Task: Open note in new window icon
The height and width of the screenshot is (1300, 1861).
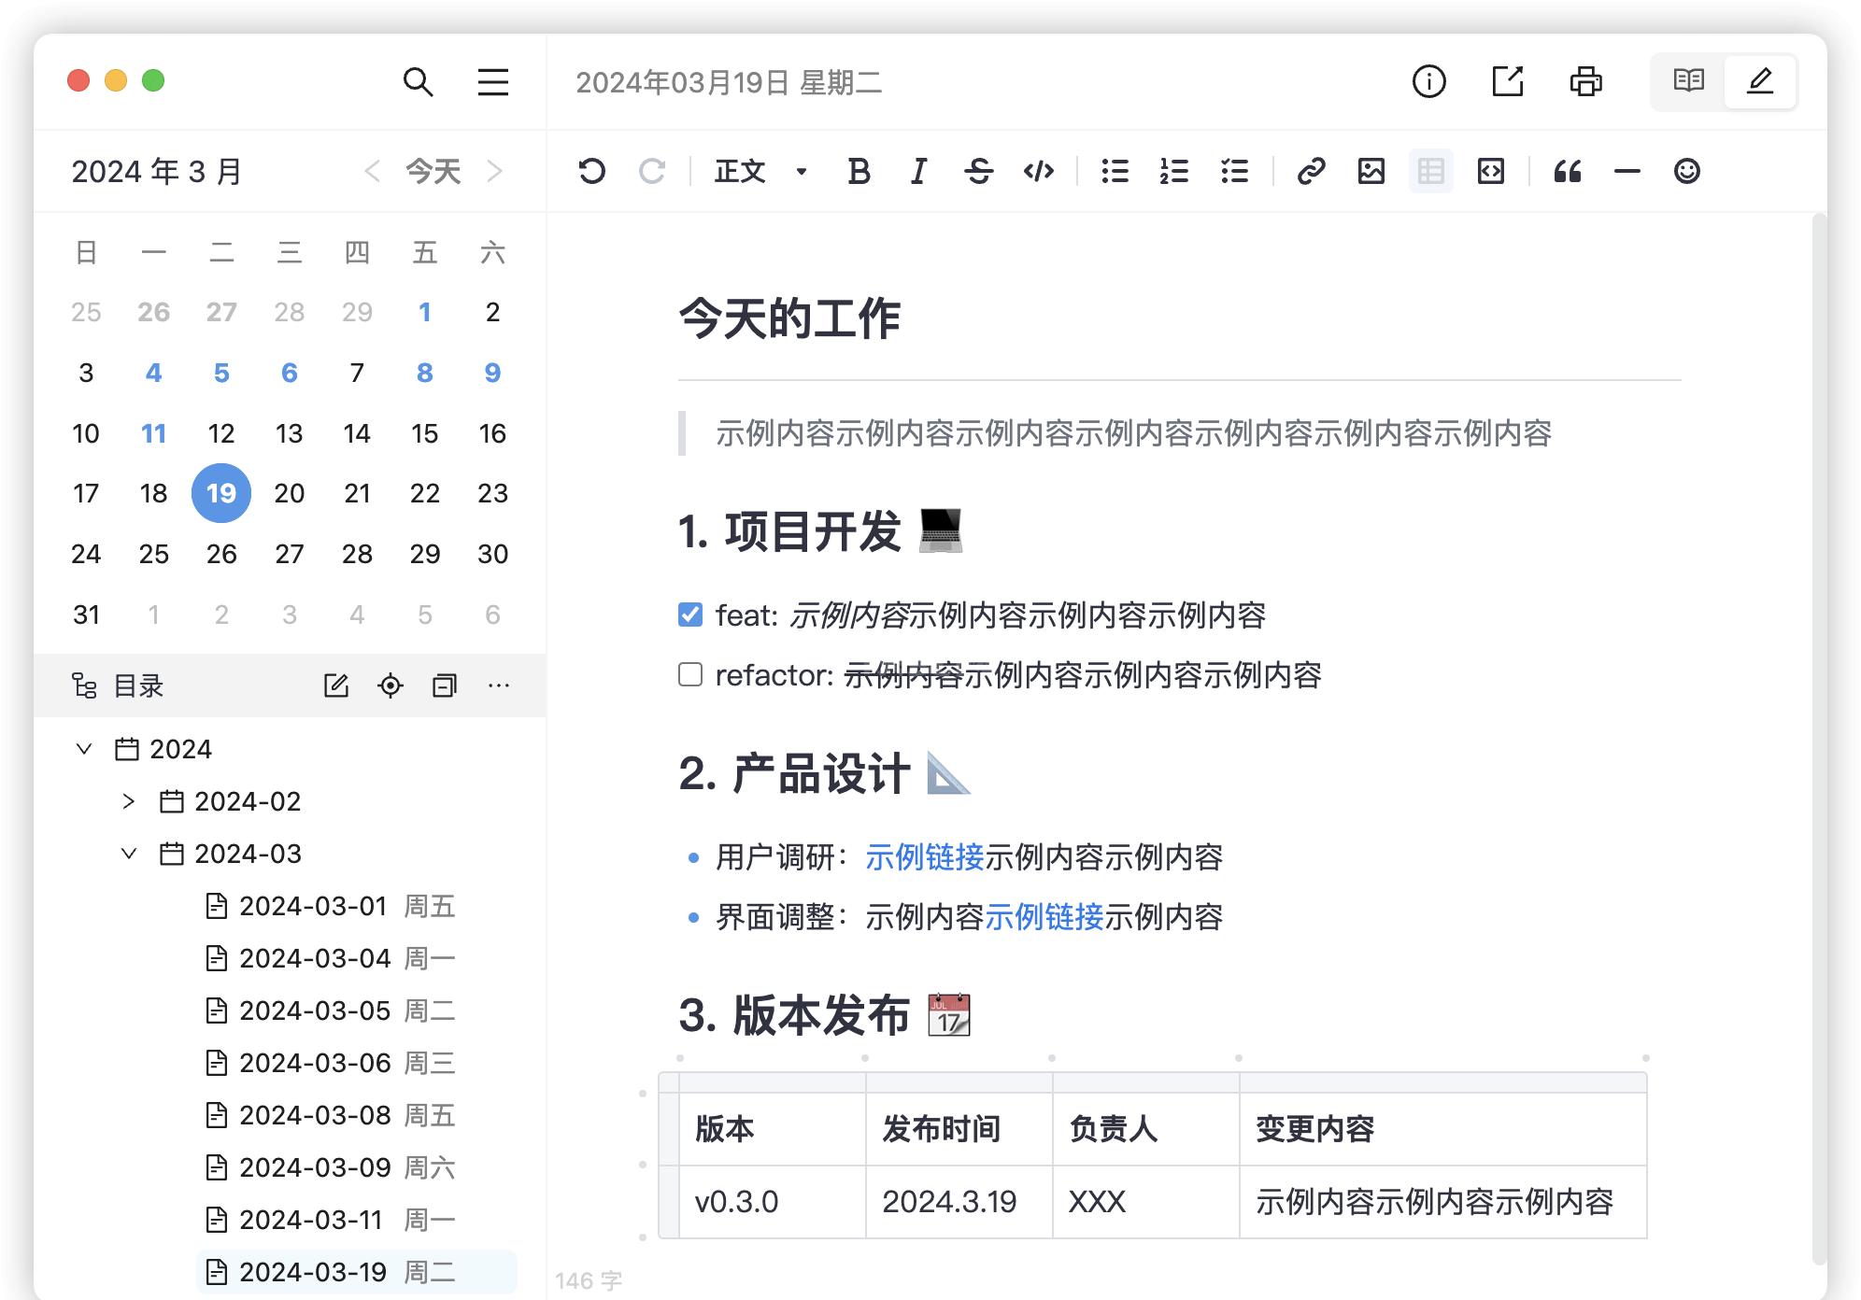Action: [x=1508, y=82]
